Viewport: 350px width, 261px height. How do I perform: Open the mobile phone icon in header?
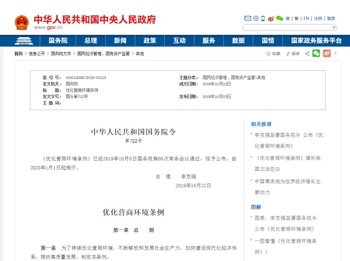(x=263, y=18)
